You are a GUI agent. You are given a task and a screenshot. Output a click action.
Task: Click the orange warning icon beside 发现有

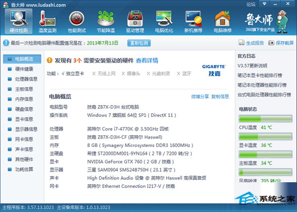pyautogui.click(x=49, y=60)
